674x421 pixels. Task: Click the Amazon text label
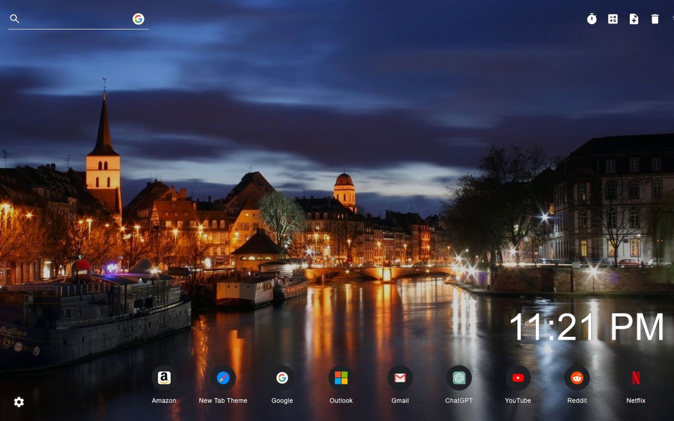point(164,400)
